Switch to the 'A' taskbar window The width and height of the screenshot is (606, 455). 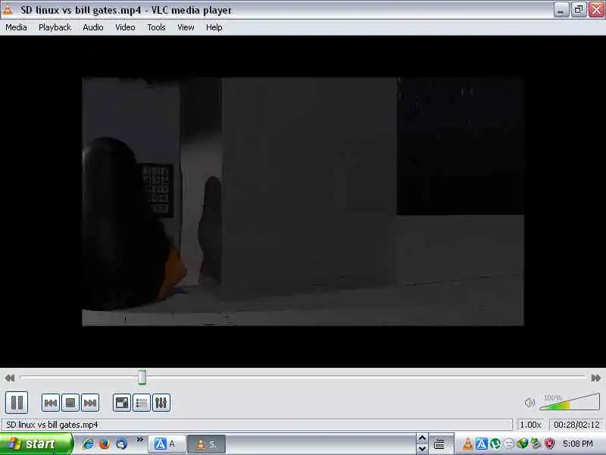click(167, 444)
